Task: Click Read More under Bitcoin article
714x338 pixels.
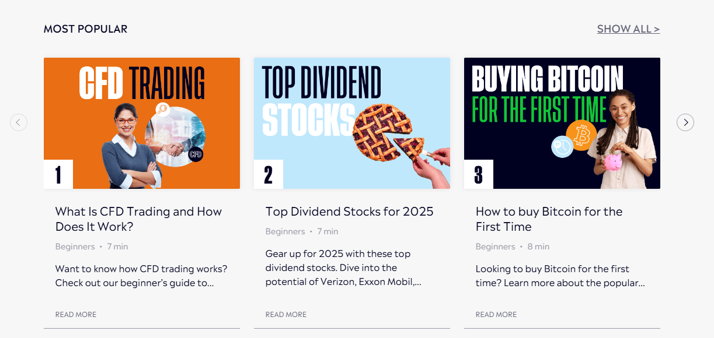Action: [x=496, y=315]
